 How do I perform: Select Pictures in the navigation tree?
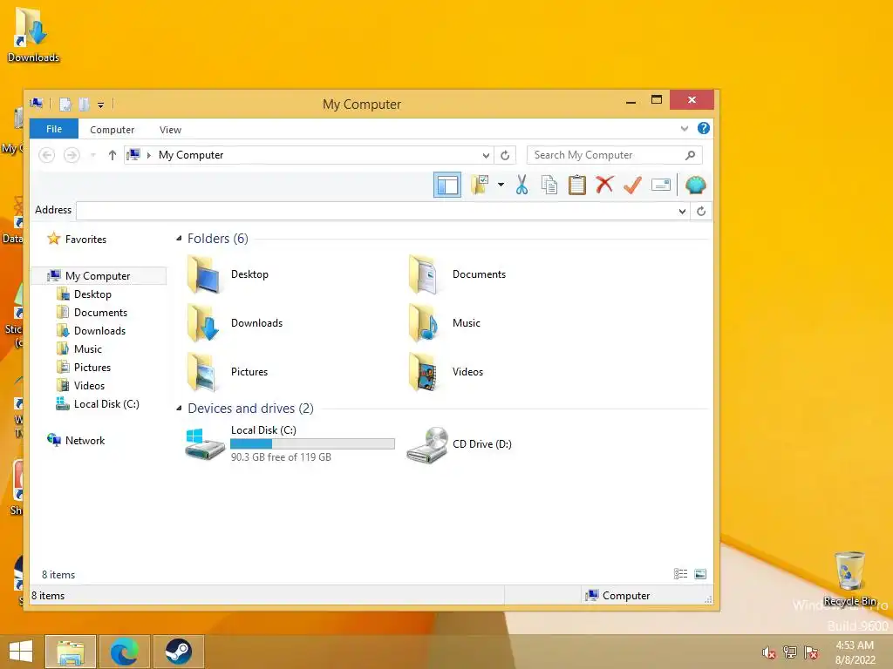pos(92,367)
